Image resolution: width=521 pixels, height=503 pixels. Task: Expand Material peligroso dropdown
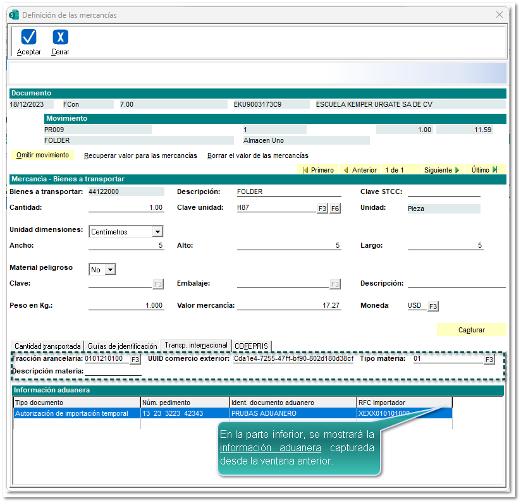[x=110, y=270]
